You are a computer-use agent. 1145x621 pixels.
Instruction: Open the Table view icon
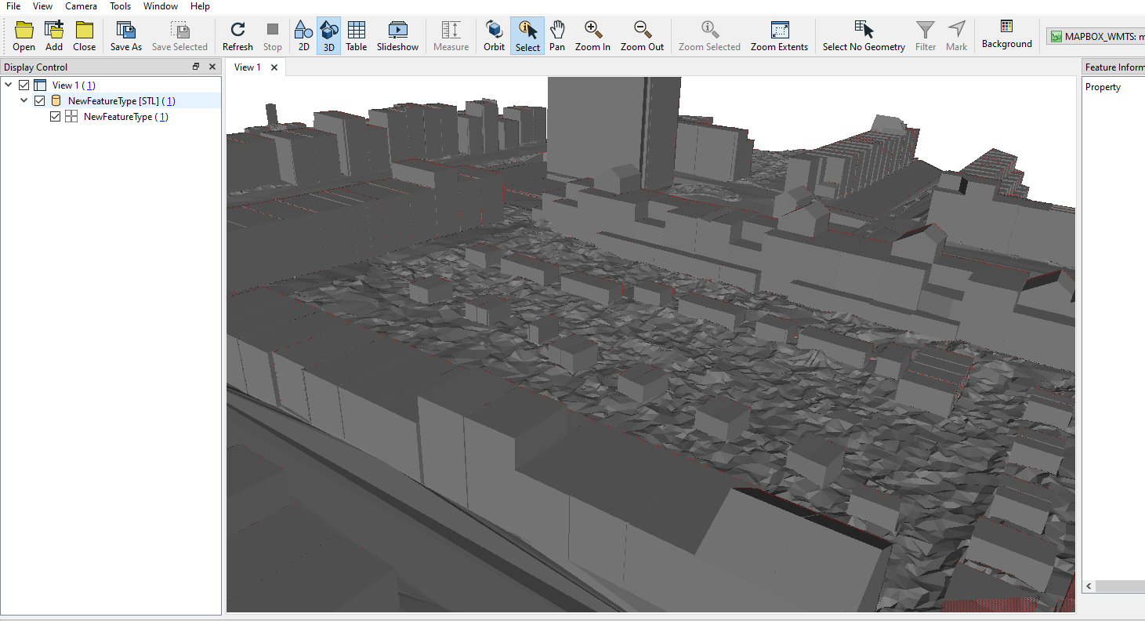tap(357, 36)
